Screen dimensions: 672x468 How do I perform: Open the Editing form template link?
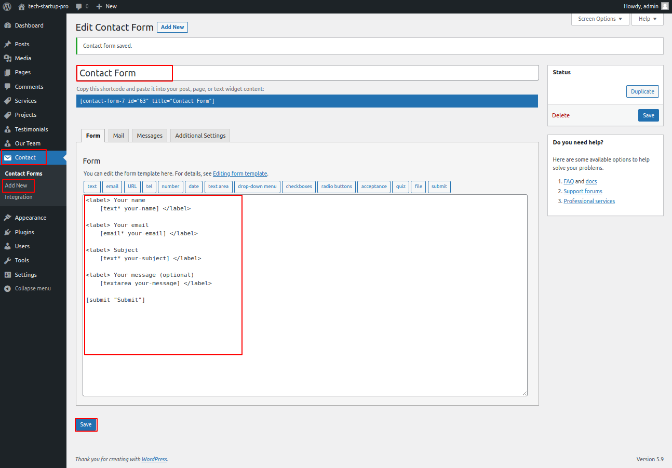point(239,173)
